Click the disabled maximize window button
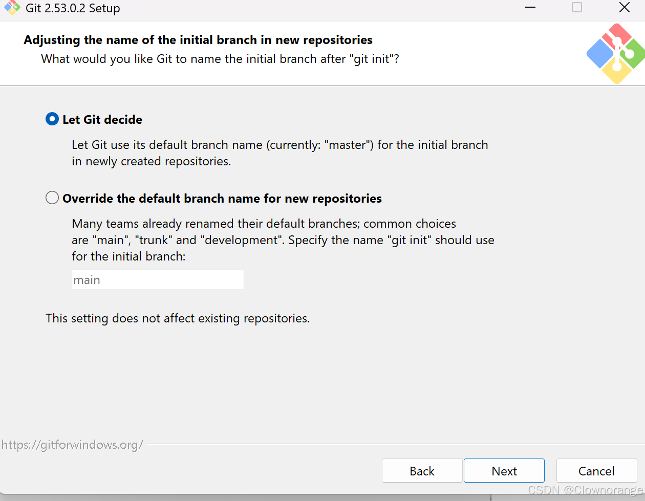Viewport: 645px width, 501px height. coord(577,8)
